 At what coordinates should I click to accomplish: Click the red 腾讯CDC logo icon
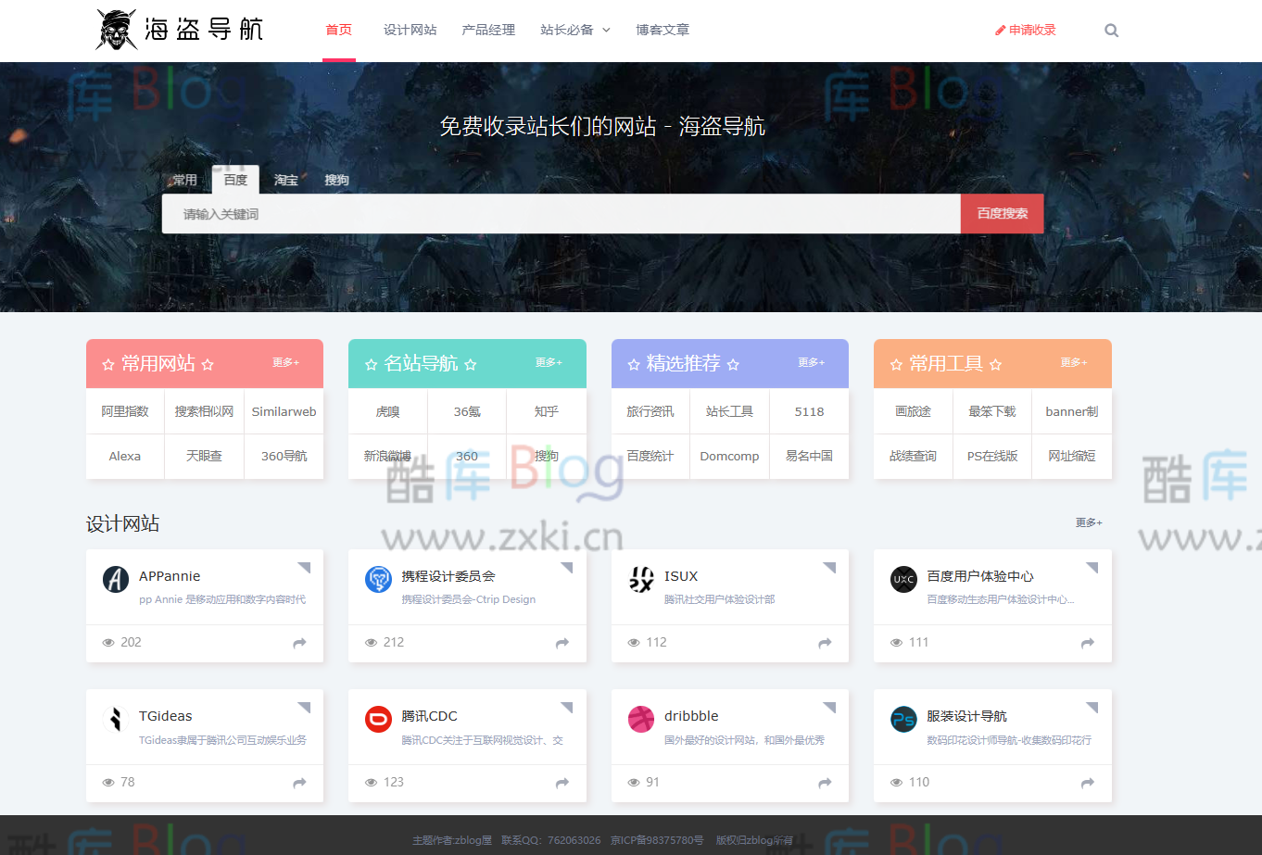coord(378,718)
